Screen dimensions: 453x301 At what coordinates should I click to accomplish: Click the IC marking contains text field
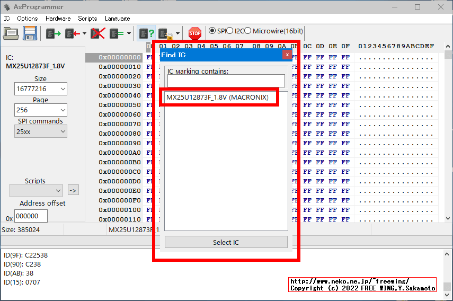coord(226,81)
